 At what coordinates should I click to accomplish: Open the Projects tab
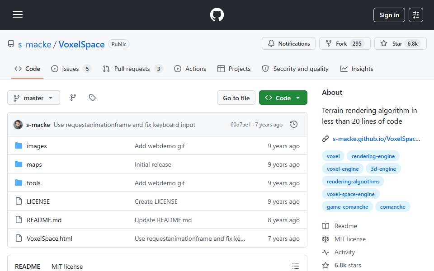point(234,69)
